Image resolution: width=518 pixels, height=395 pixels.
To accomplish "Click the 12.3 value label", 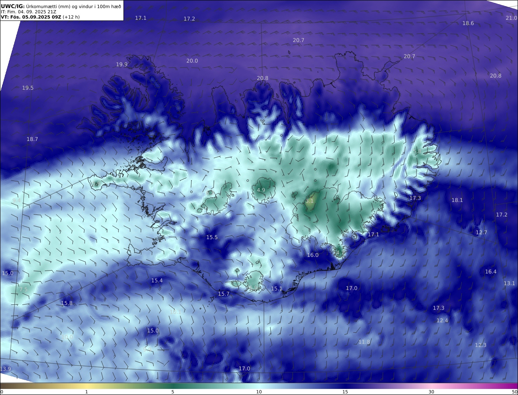I will tap(481, 345).
